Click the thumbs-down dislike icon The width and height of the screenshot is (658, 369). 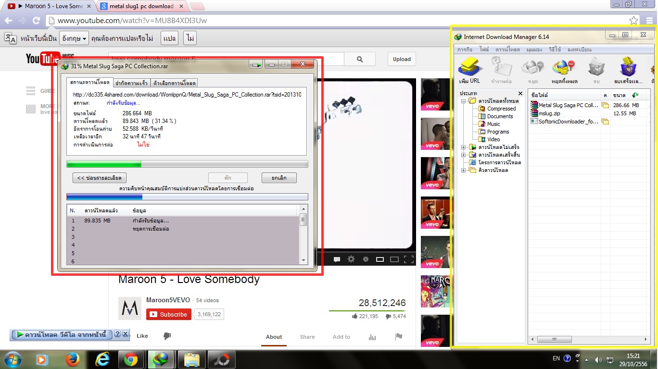pyautogui.click(x=167, y=336)
